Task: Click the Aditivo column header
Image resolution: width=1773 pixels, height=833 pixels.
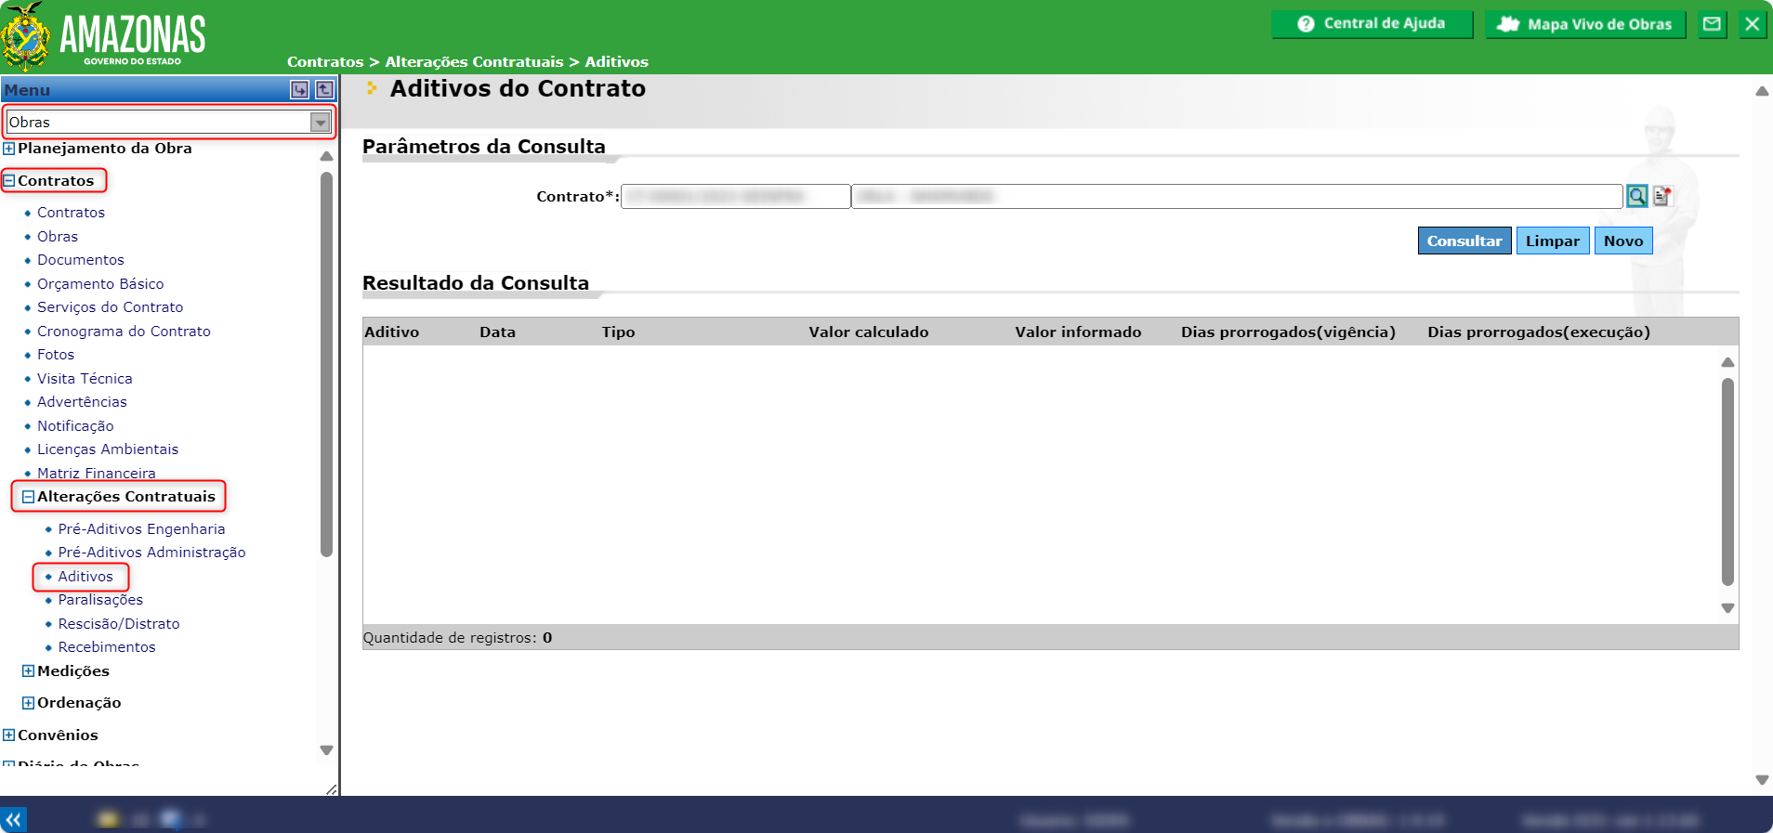Action: [x=391, y=332]
